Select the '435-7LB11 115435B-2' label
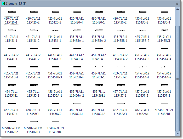 [142, 39]
